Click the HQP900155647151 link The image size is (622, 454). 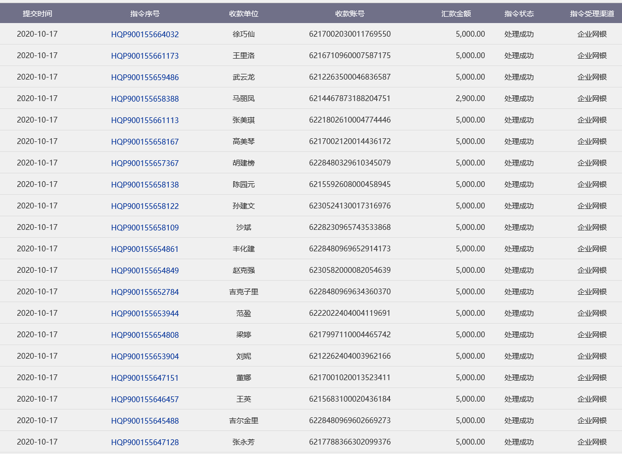[145, 378]
